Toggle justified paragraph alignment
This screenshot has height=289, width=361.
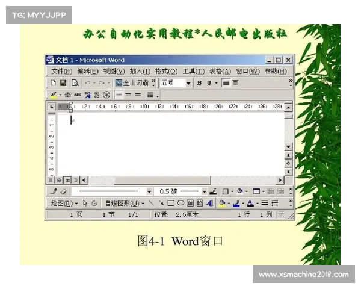[226, 82]
